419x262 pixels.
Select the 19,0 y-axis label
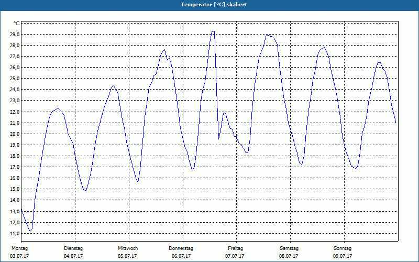[15, 145]
